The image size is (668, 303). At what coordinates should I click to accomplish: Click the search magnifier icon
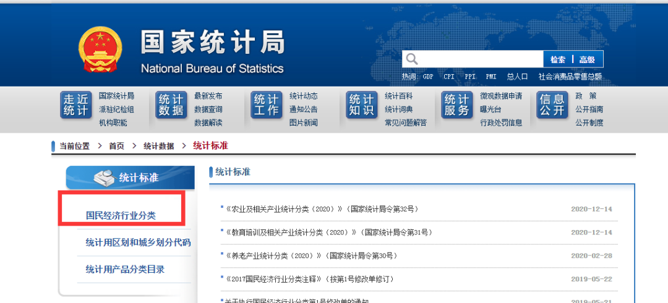(x=411, y=59)
